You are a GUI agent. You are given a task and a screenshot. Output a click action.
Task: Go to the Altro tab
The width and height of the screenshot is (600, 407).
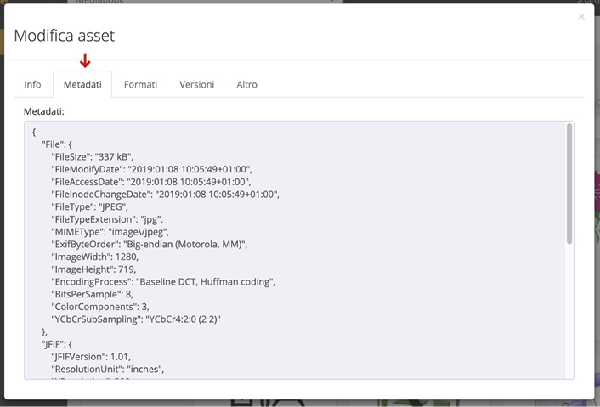click(x=246, y=84)
